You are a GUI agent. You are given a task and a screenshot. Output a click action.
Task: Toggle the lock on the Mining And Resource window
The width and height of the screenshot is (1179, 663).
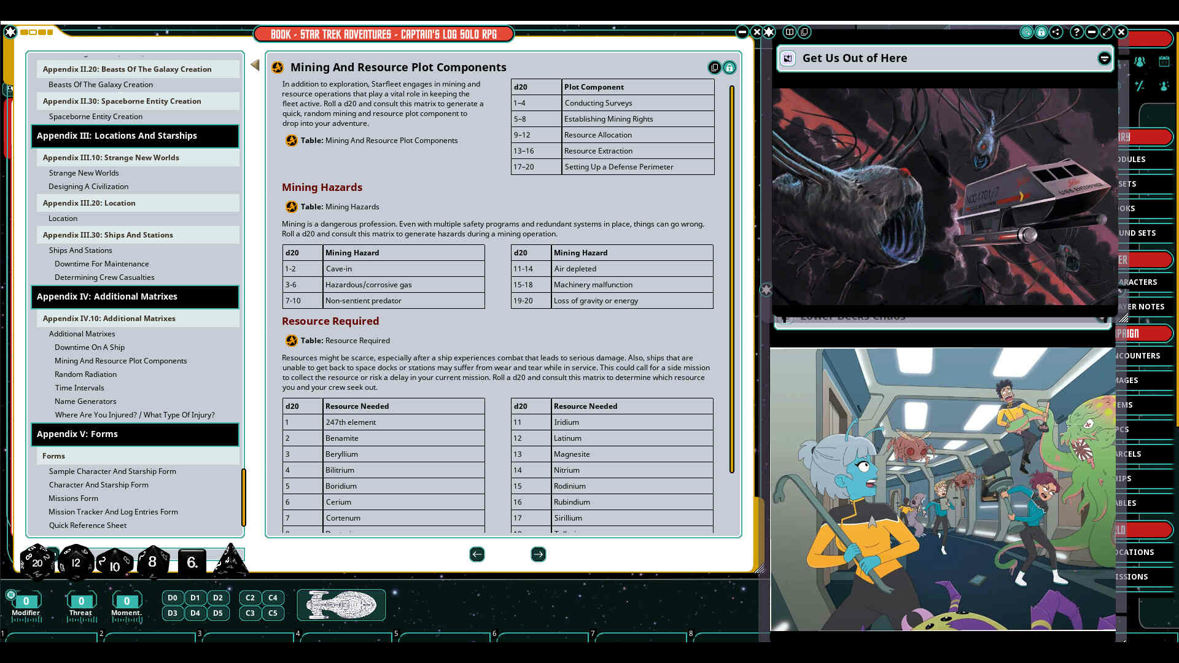[729, 68]
